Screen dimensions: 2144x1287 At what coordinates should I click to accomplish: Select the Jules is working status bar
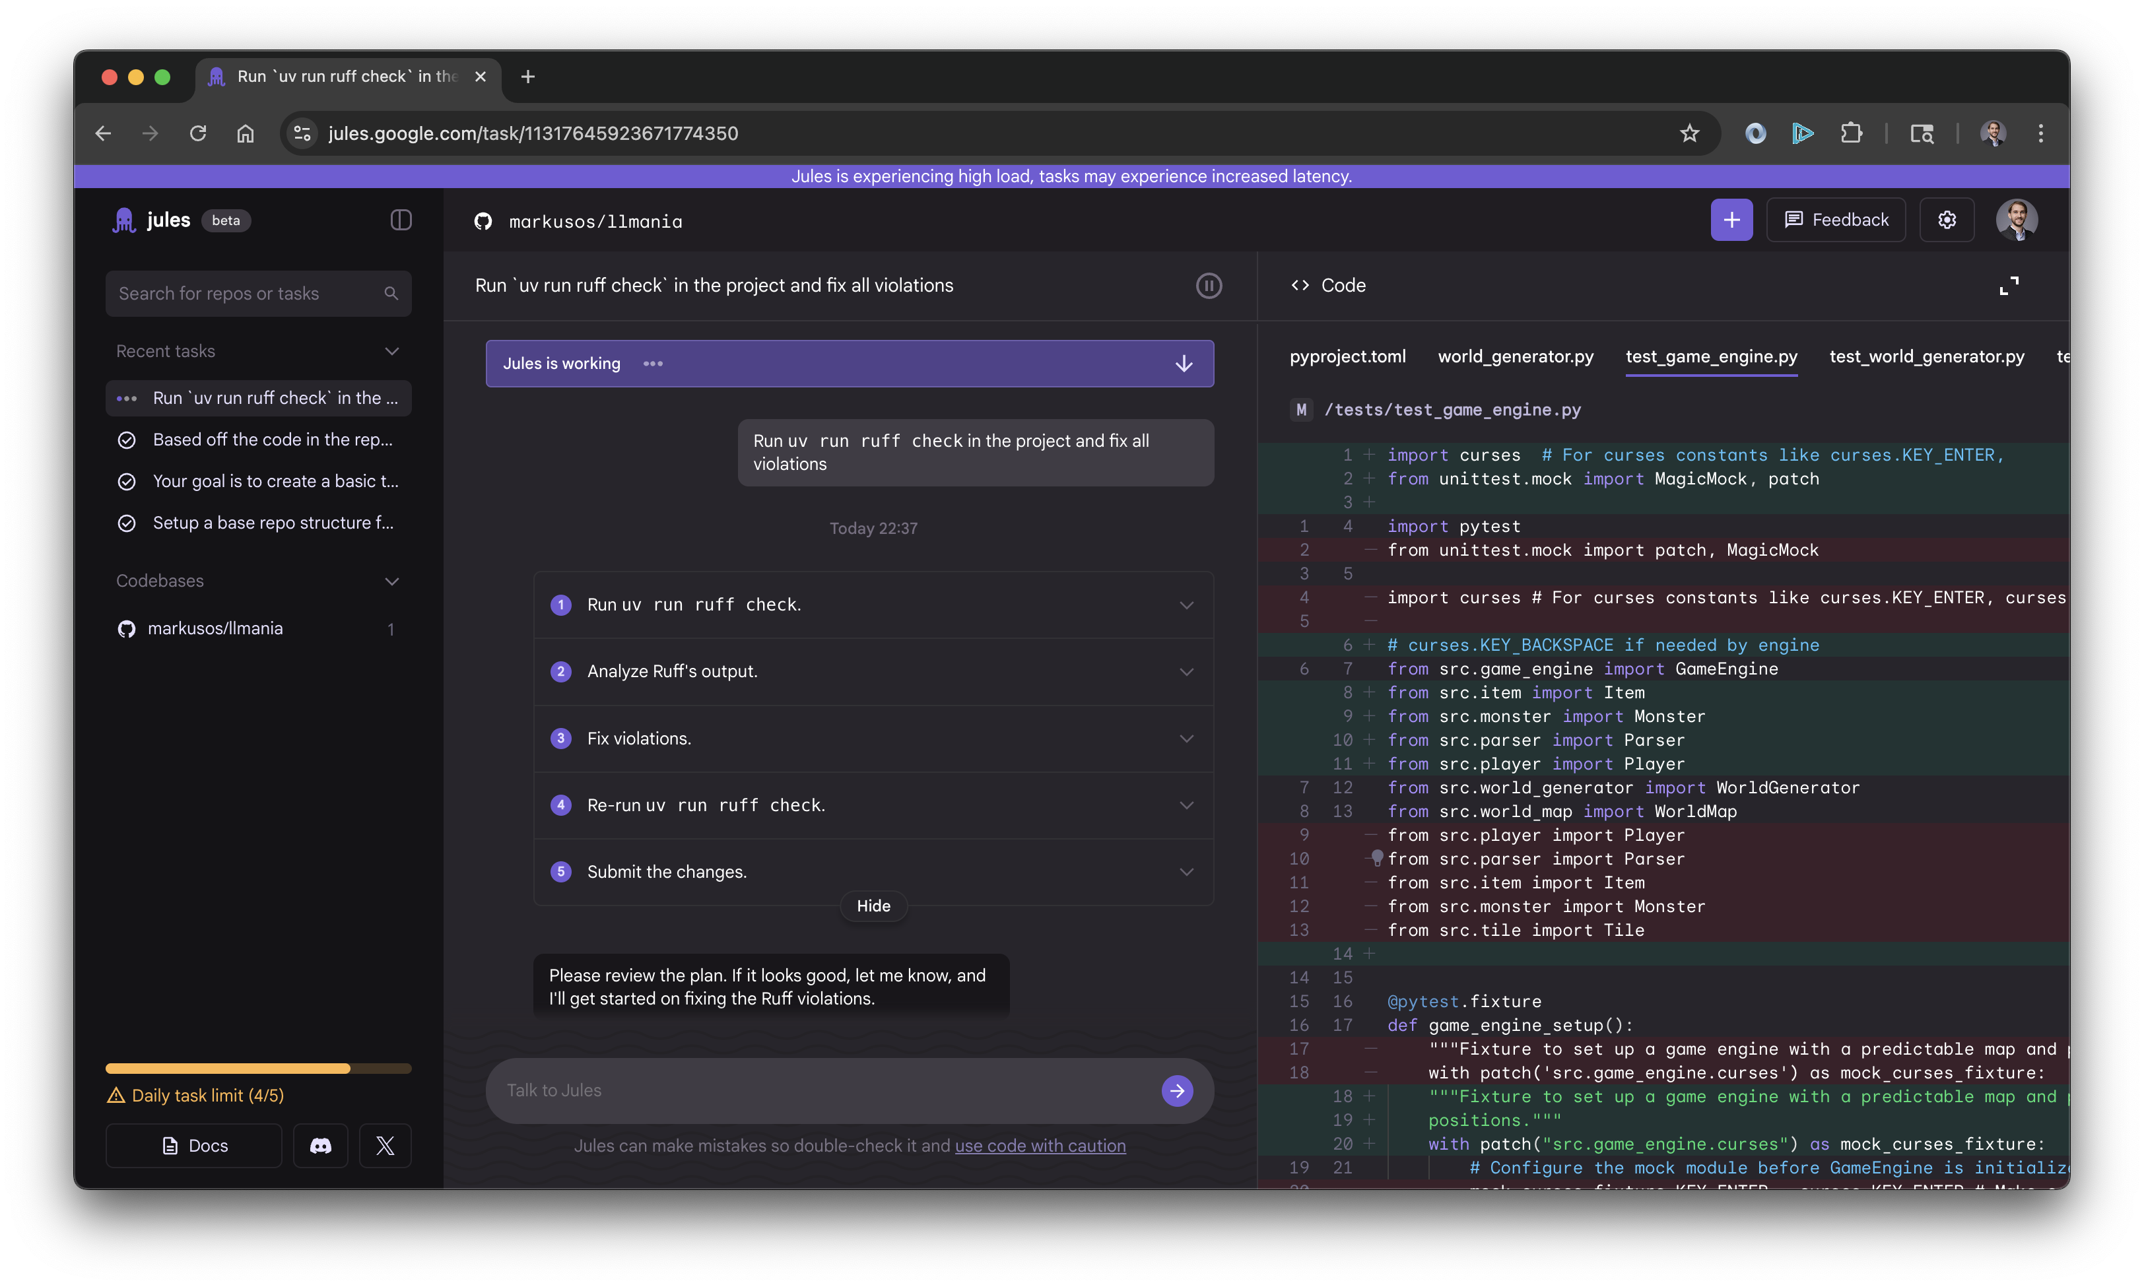(x=849, y=364)
